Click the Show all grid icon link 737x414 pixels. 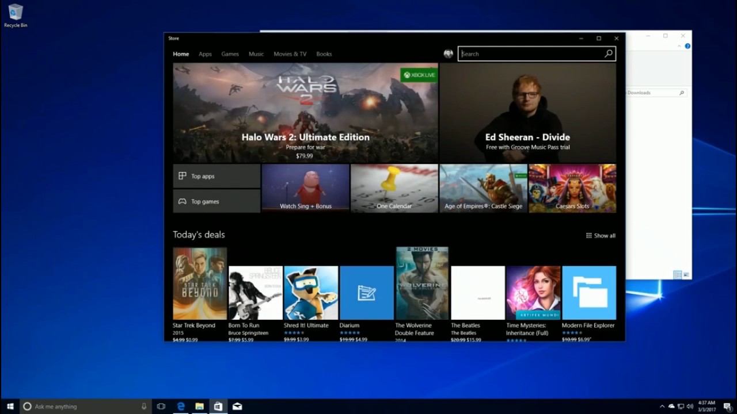point(601,235)
